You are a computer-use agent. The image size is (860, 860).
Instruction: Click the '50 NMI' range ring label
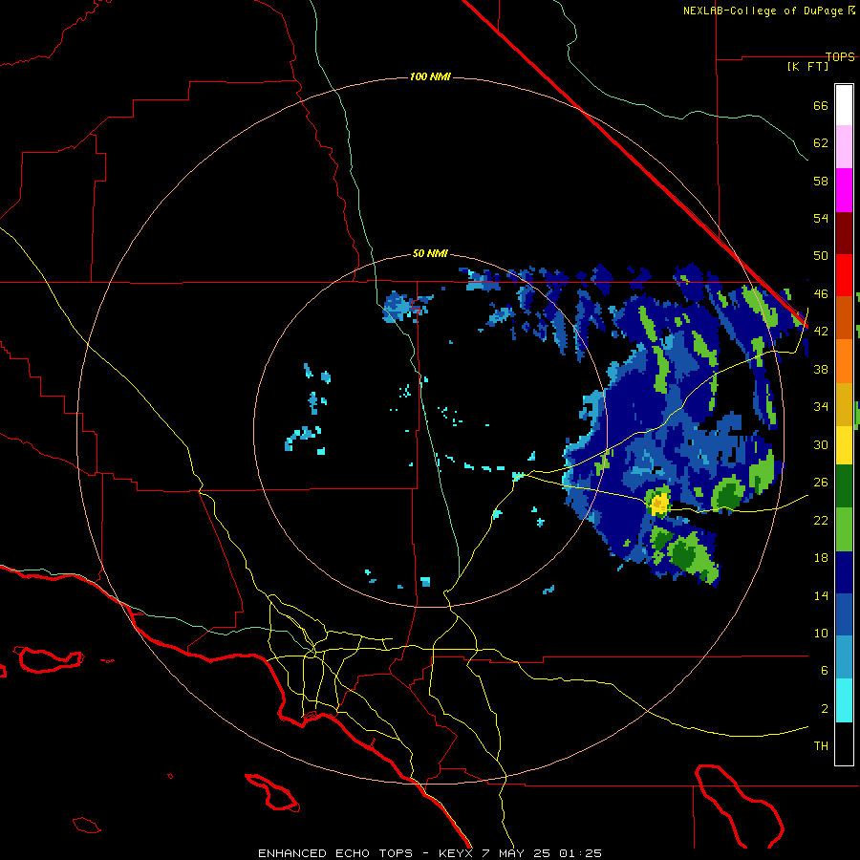point(430,253)
